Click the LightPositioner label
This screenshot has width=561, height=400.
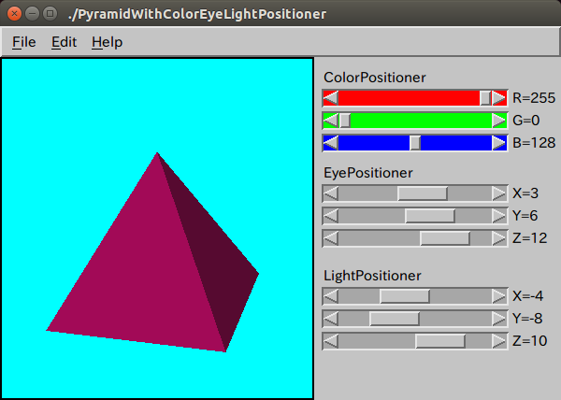click(x=372, y=276)
